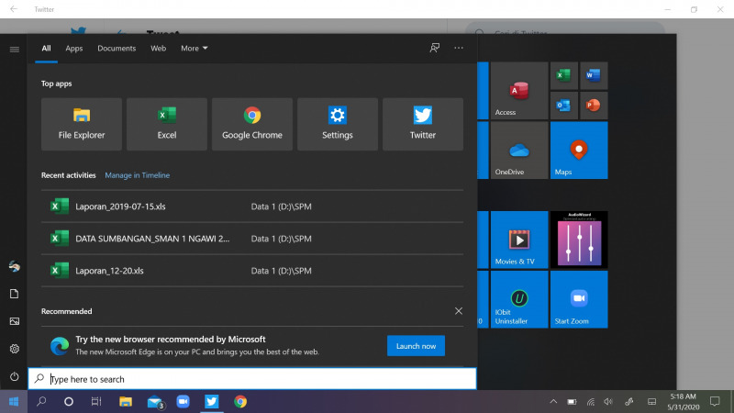The height and width of the screenshot is (413, 734).
Task: Dismiss the Recommended section
Action: (x=459, y=311)
